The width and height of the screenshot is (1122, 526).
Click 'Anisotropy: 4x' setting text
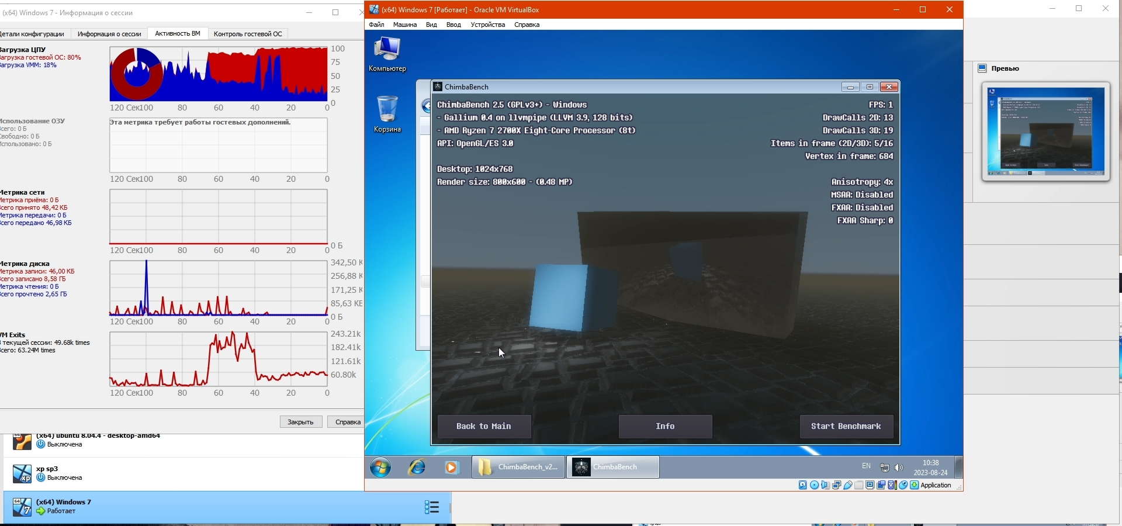[x=862, y=182]
